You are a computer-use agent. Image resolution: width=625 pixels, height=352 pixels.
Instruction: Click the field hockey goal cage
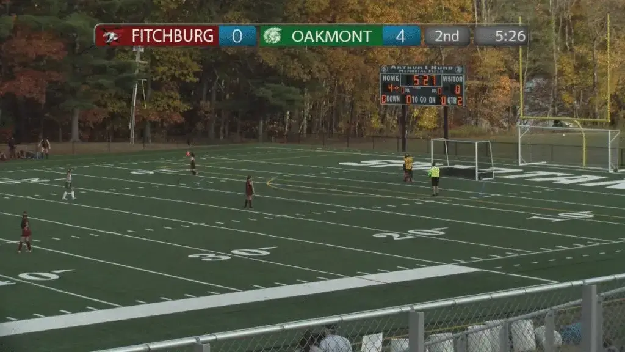[x=462, y=158]
